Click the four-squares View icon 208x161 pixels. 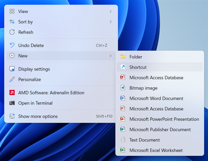point(12,11)
